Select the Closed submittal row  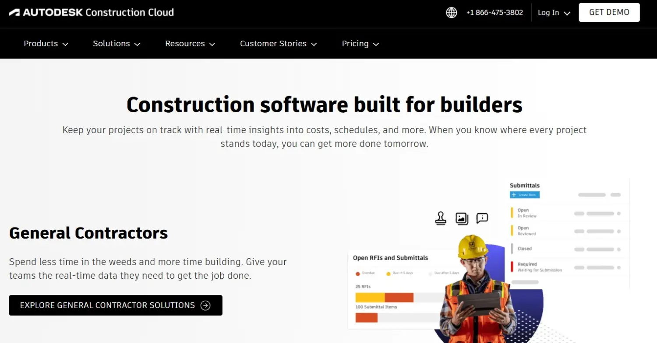click(x=566, y=249)
